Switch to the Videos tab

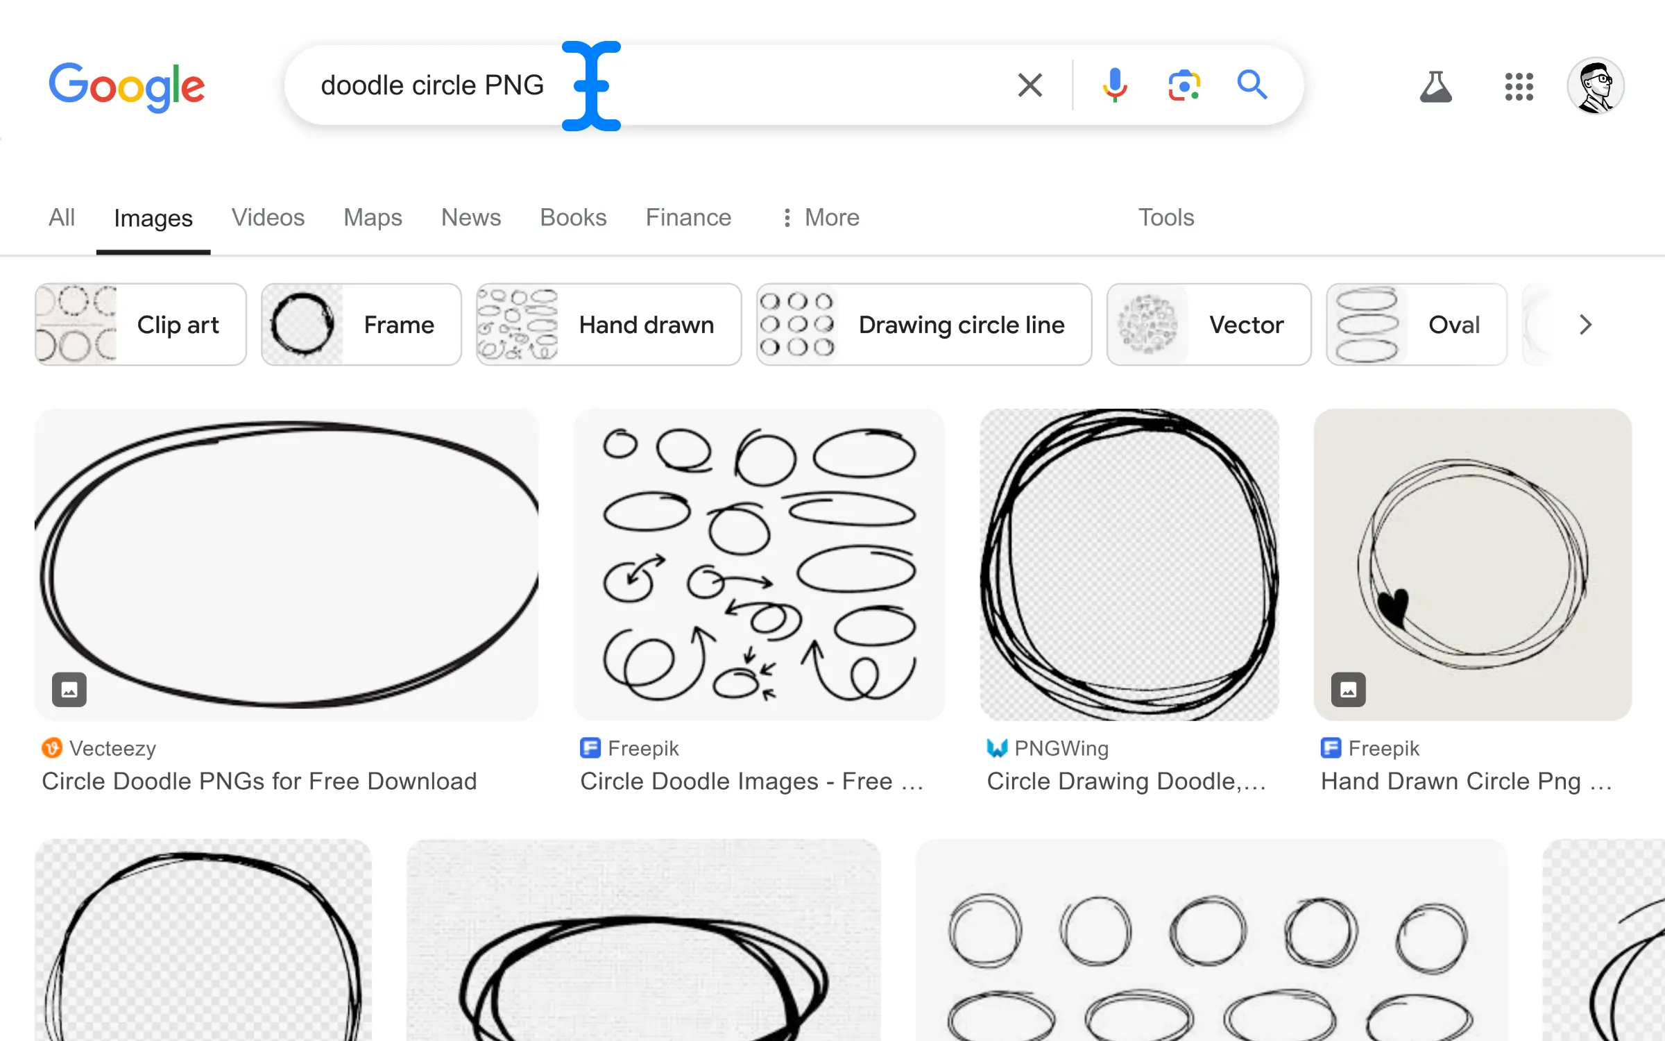coord(268,218)
